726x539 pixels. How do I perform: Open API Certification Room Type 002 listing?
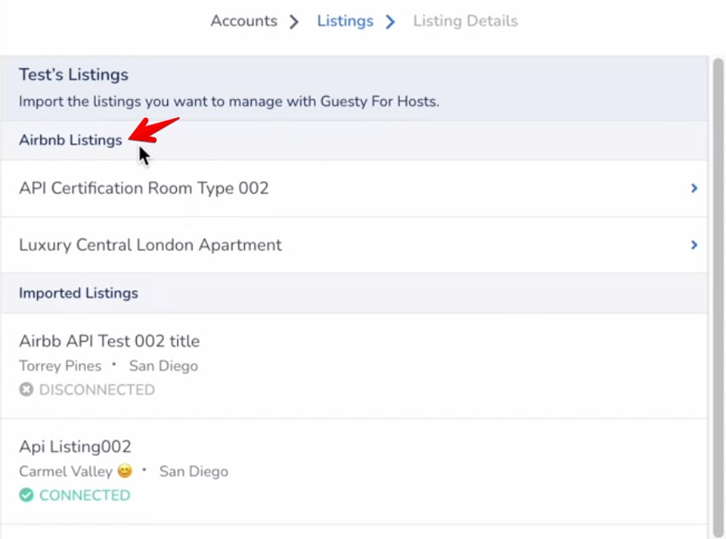[x=354, y=188]
